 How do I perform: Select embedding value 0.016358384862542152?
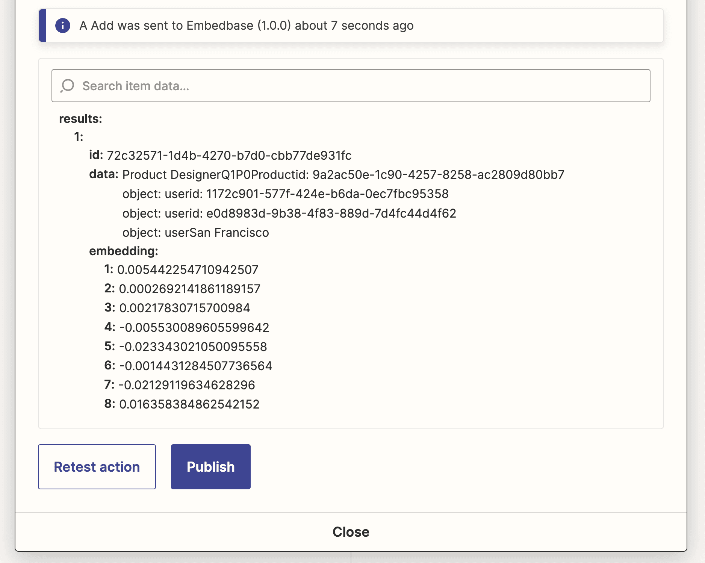[189, 404]
